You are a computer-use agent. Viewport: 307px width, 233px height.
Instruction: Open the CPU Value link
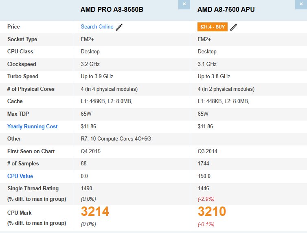point(20,176)
